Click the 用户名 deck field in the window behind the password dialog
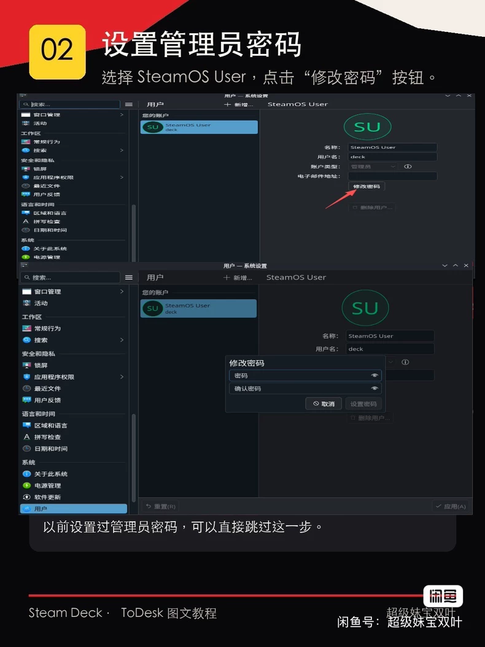 pos(390,348)
